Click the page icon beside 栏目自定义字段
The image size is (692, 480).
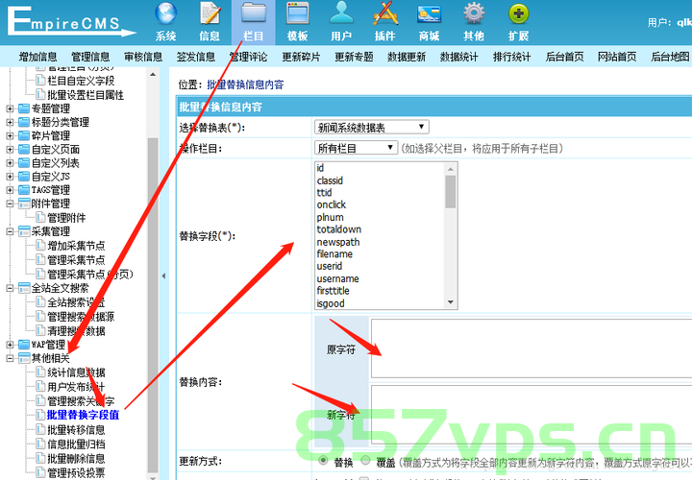point(40,81)
